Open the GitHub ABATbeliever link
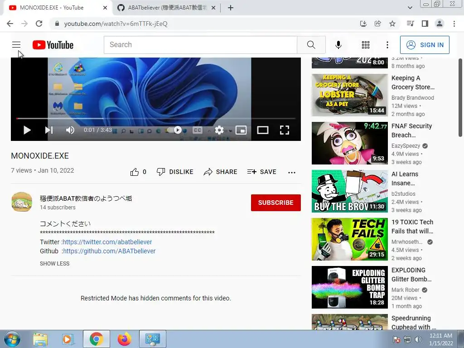This screenshot has width=464, height=348. [109, 251]
